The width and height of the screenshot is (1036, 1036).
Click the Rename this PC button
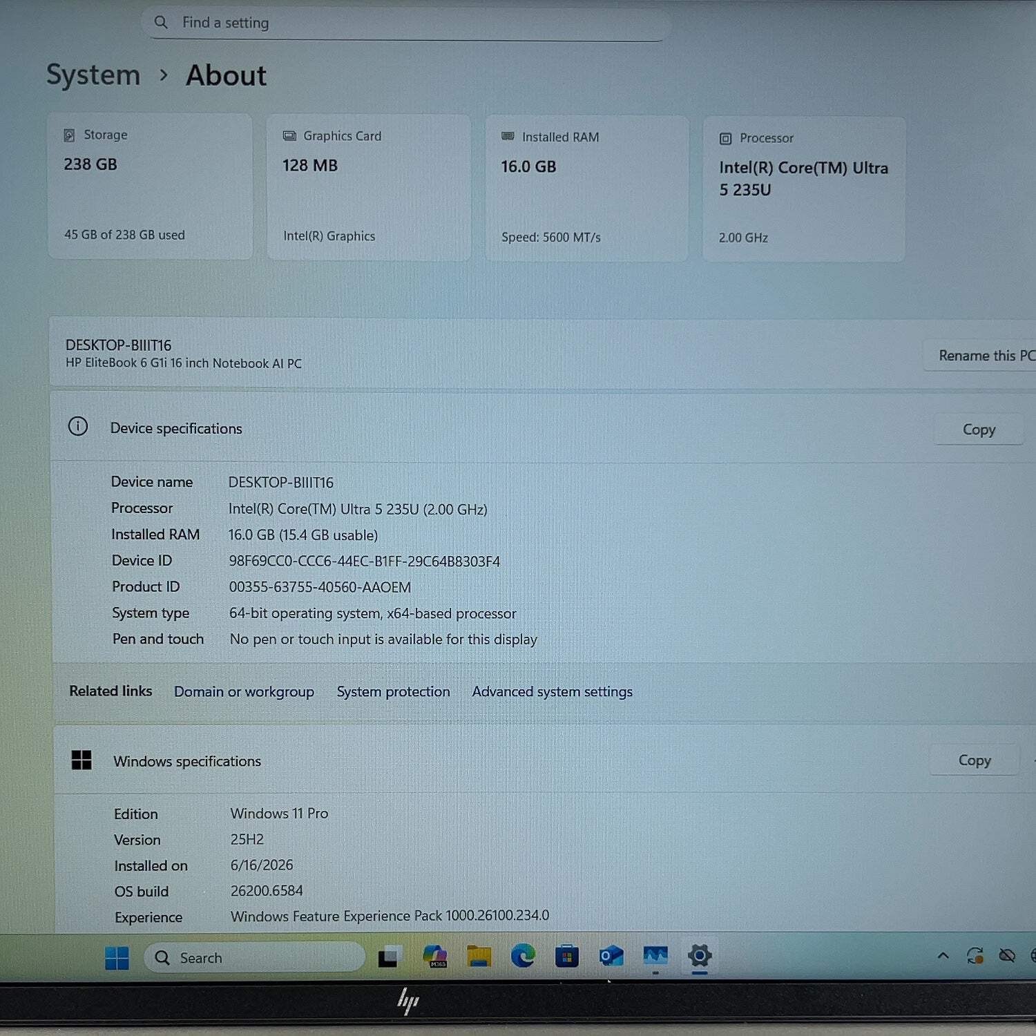point(981,356)
